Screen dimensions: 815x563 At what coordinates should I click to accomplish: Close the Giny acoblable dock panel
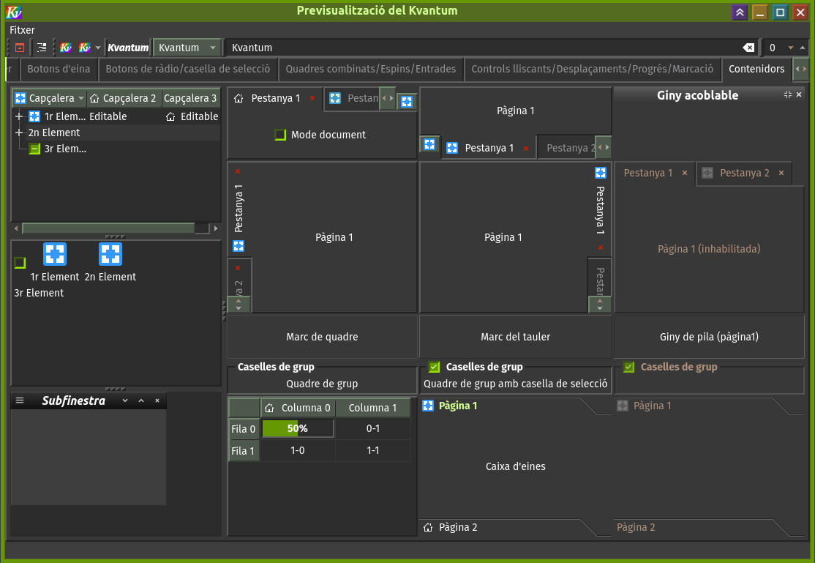click(799, 94)
